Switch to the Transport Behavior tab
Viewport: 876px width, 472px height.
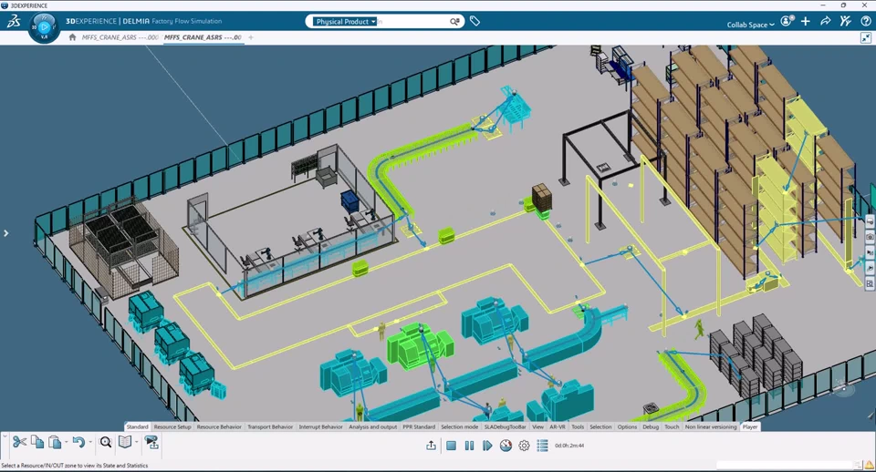[270, 426]
